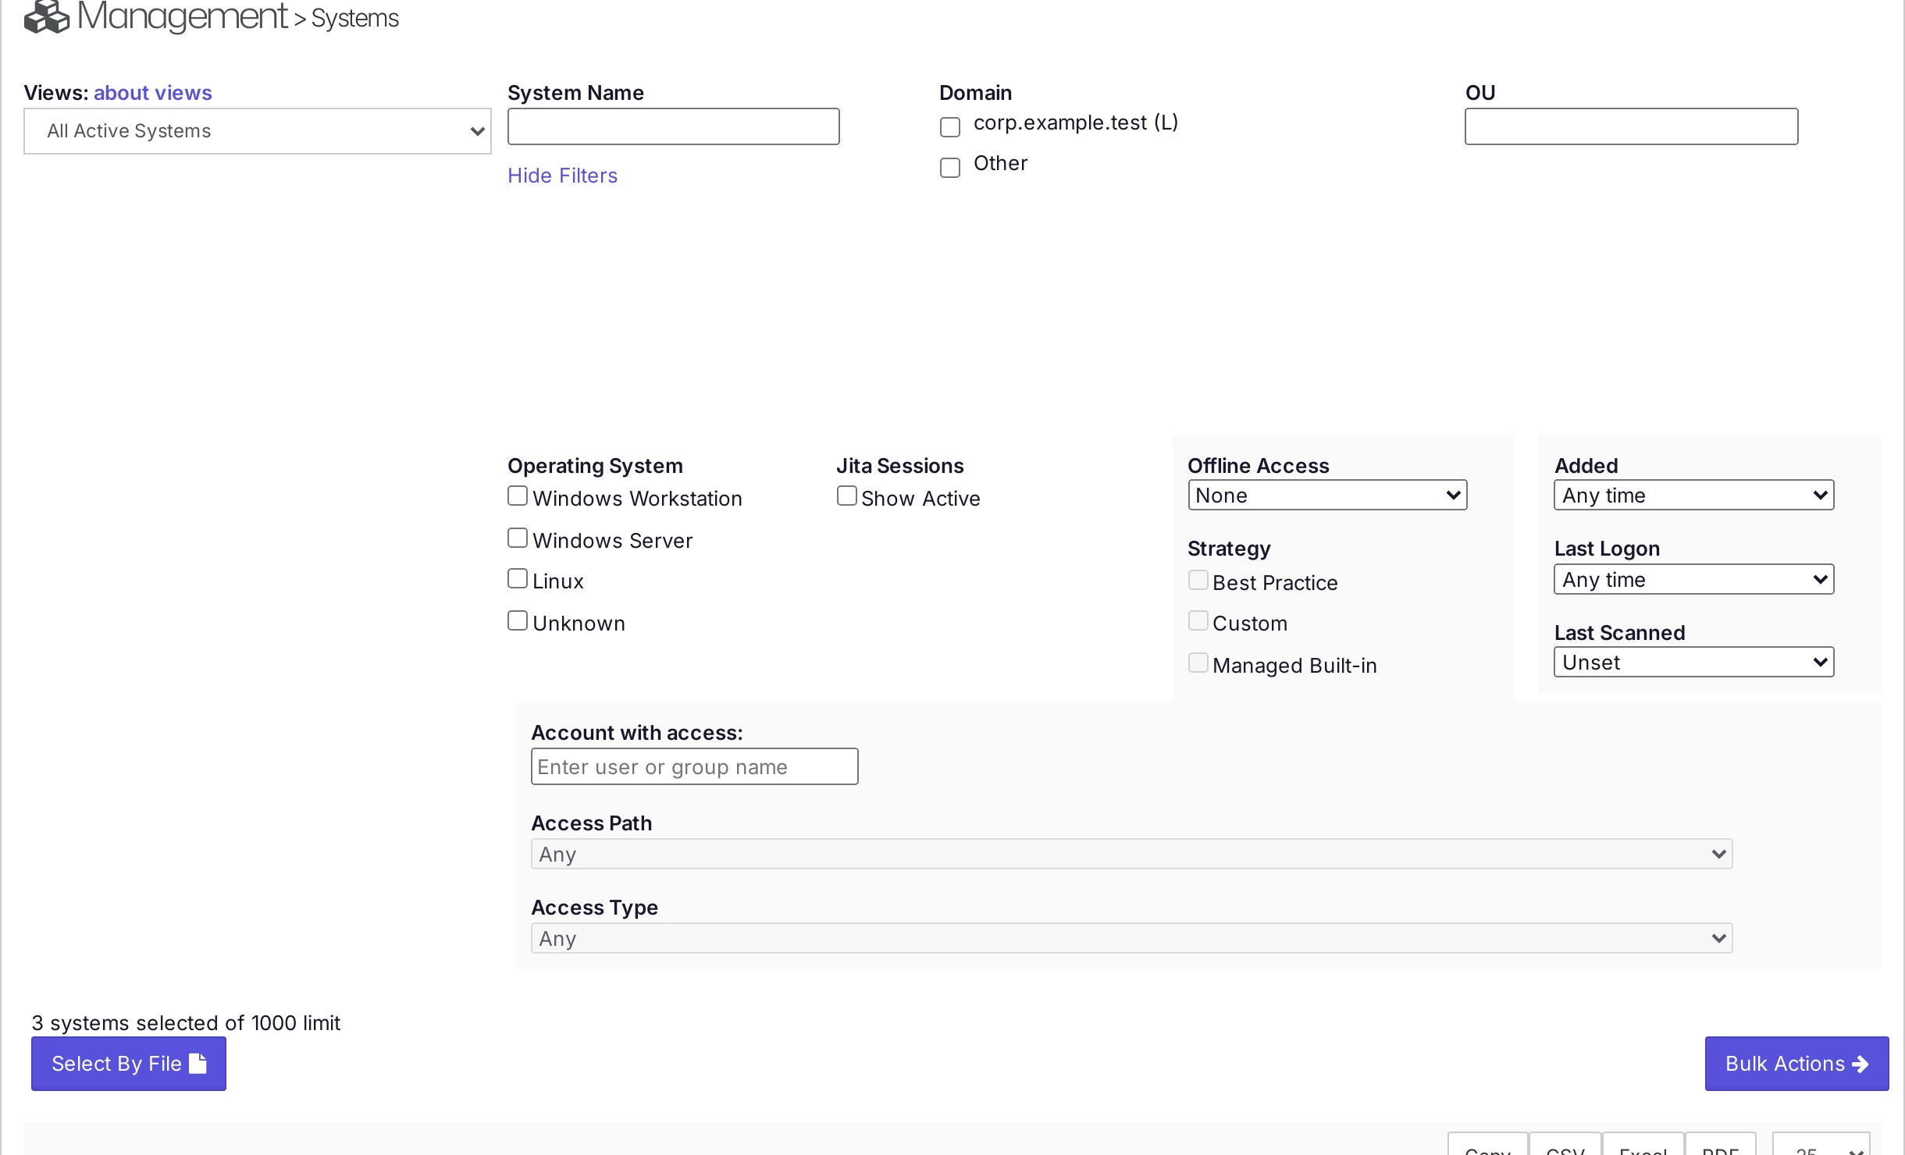1905x1155 pixels.
Task: Enable Windows Server OS filter
Action: coord(518,538)
